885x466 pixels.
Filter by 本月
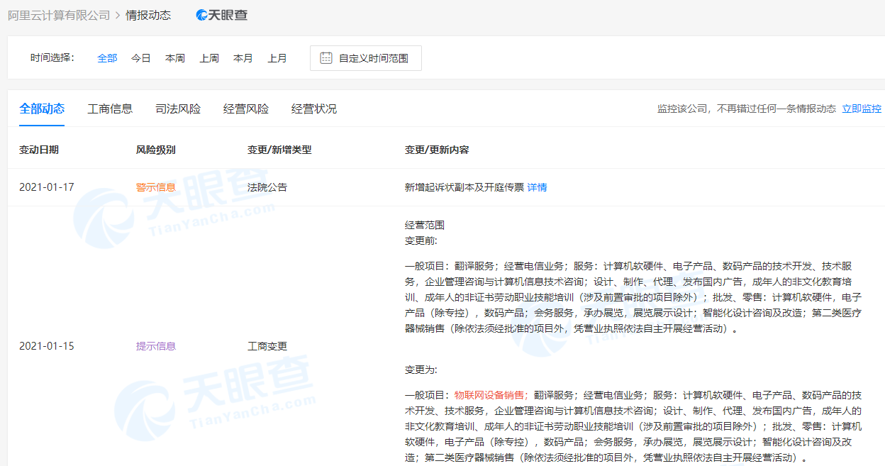coord(243,58)
